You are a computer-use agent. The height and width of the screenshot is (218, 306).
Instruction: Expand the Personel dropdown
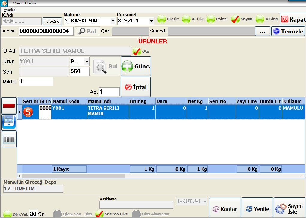coord(152,21)
